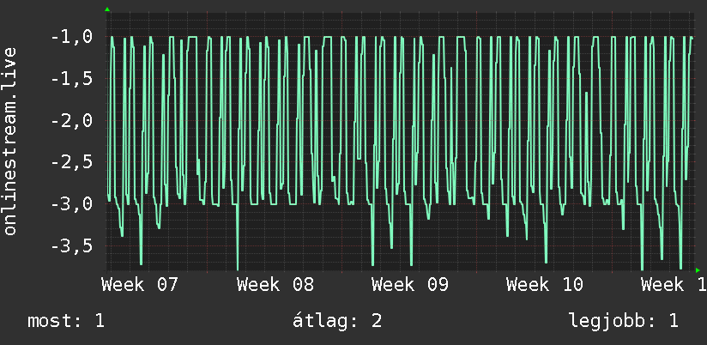
Task: Click the 'Week 10' x-axis label
Action: pos(545,285)
